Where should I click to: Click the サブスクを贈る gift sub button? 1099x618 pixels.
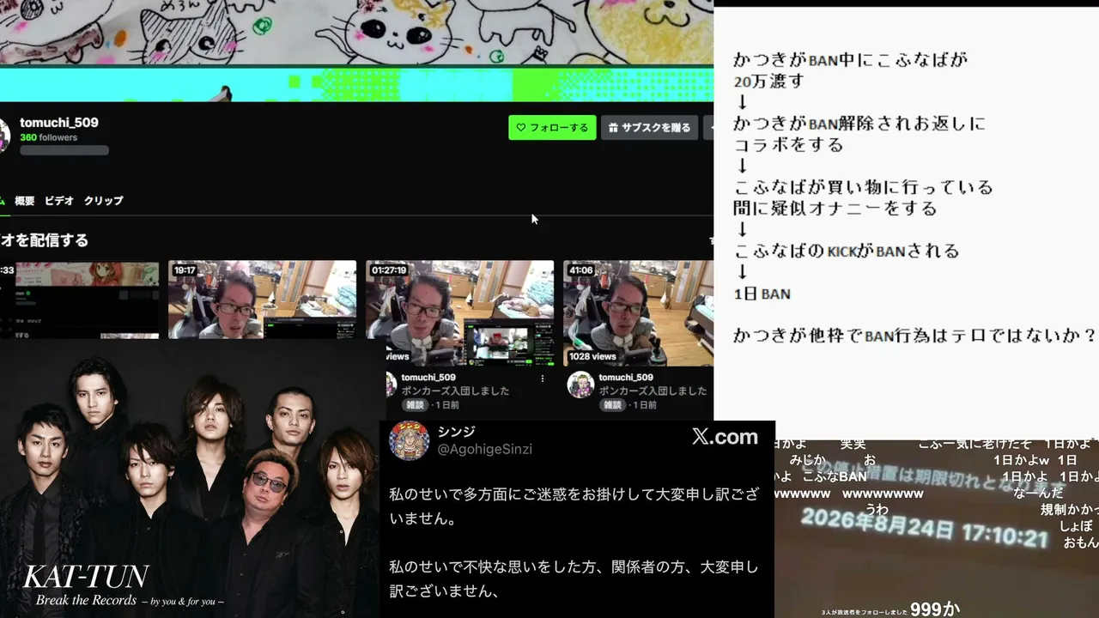[650, 128]
